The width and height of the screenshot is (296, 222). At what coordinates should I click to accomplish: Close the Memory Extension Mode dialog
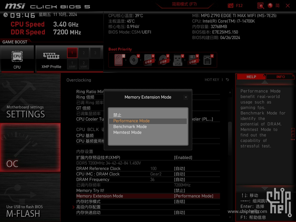coord(186,97)
